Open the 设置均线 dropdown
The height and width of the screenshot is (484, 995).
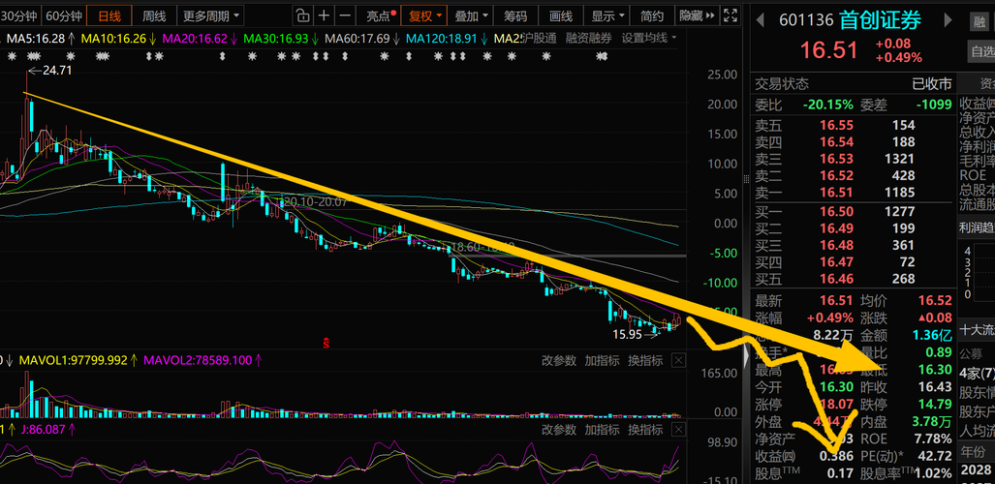pyautogui.click(x=649, y=38)
